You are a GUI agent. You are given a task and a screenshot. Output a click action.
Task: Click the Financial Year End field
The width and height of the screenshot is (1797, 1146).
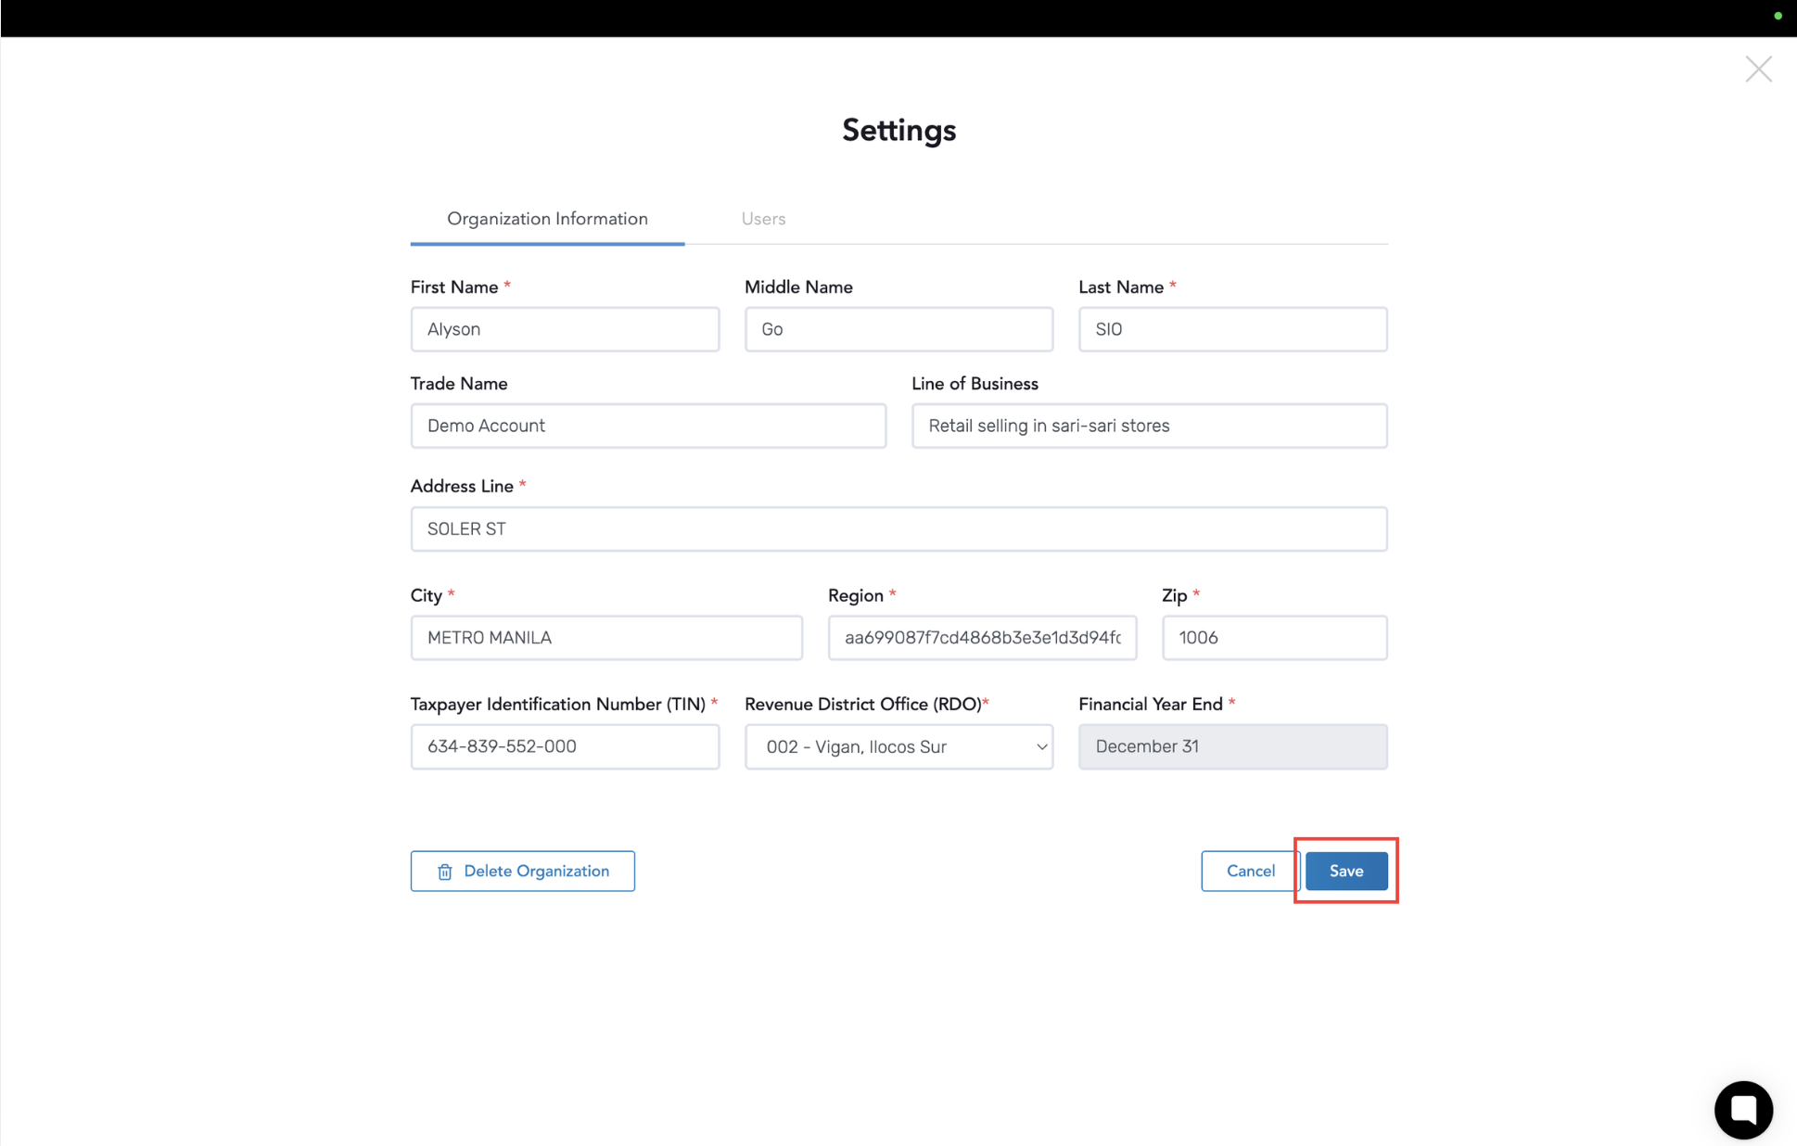[x=1232, y=747]
